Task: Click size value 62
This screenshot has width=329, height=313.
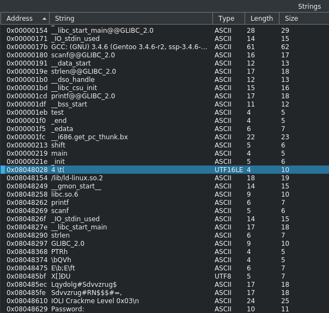Action: (x=285, y=47)
